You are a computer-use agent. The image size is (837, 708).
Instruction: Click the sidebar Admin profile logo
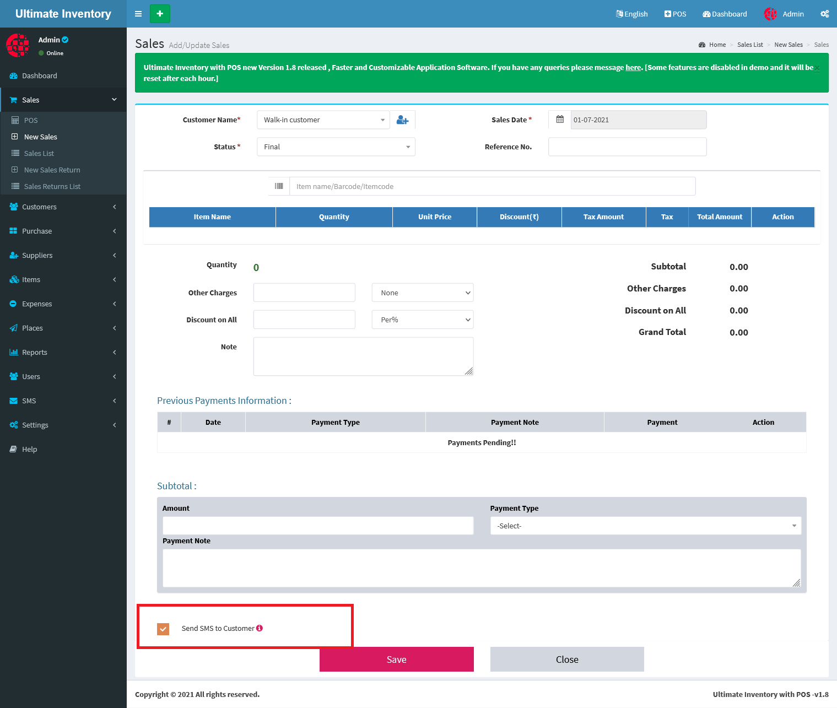[18, 45]
